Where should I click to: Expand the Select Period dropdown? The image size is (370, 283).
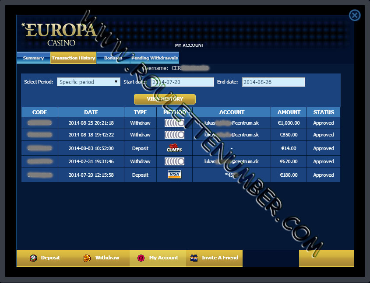click(x=88, y=82)
